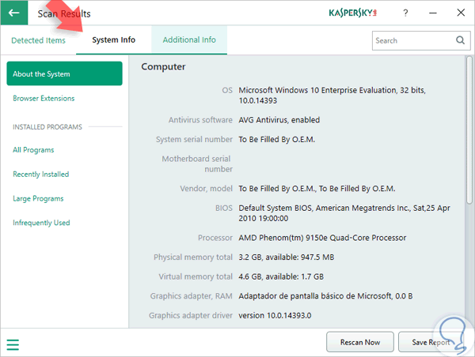Switch to the Detected Items tab
Viewport: 475px width, 357px height.
click(39, 40)
